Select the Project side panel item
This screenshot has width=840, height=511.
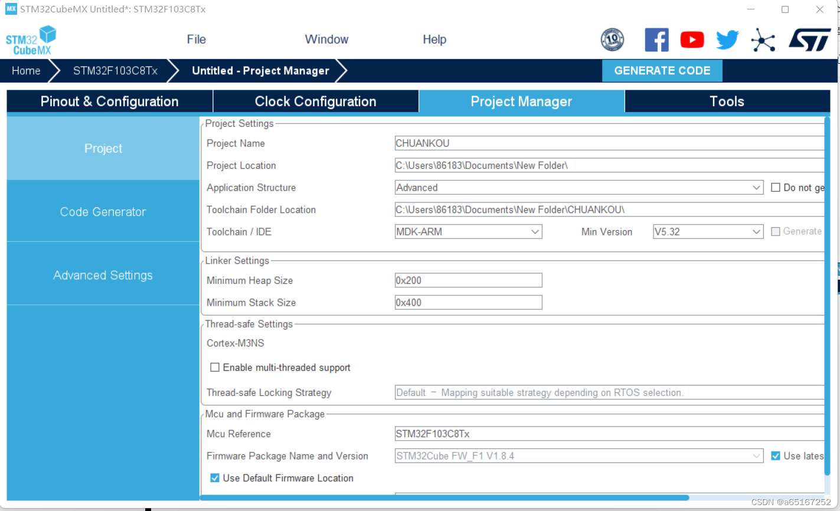coord(103,148)
